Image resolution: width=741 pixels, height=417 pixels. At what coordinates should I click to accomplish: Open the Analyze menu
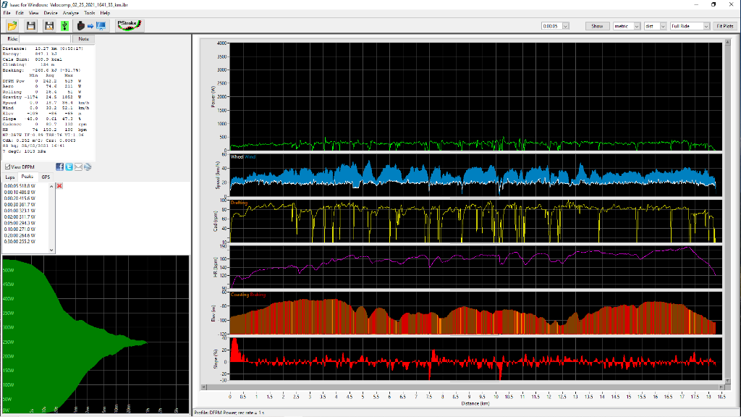71,13
